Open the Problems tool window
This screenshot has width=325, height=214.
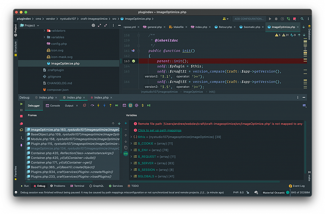coord(58,186)
